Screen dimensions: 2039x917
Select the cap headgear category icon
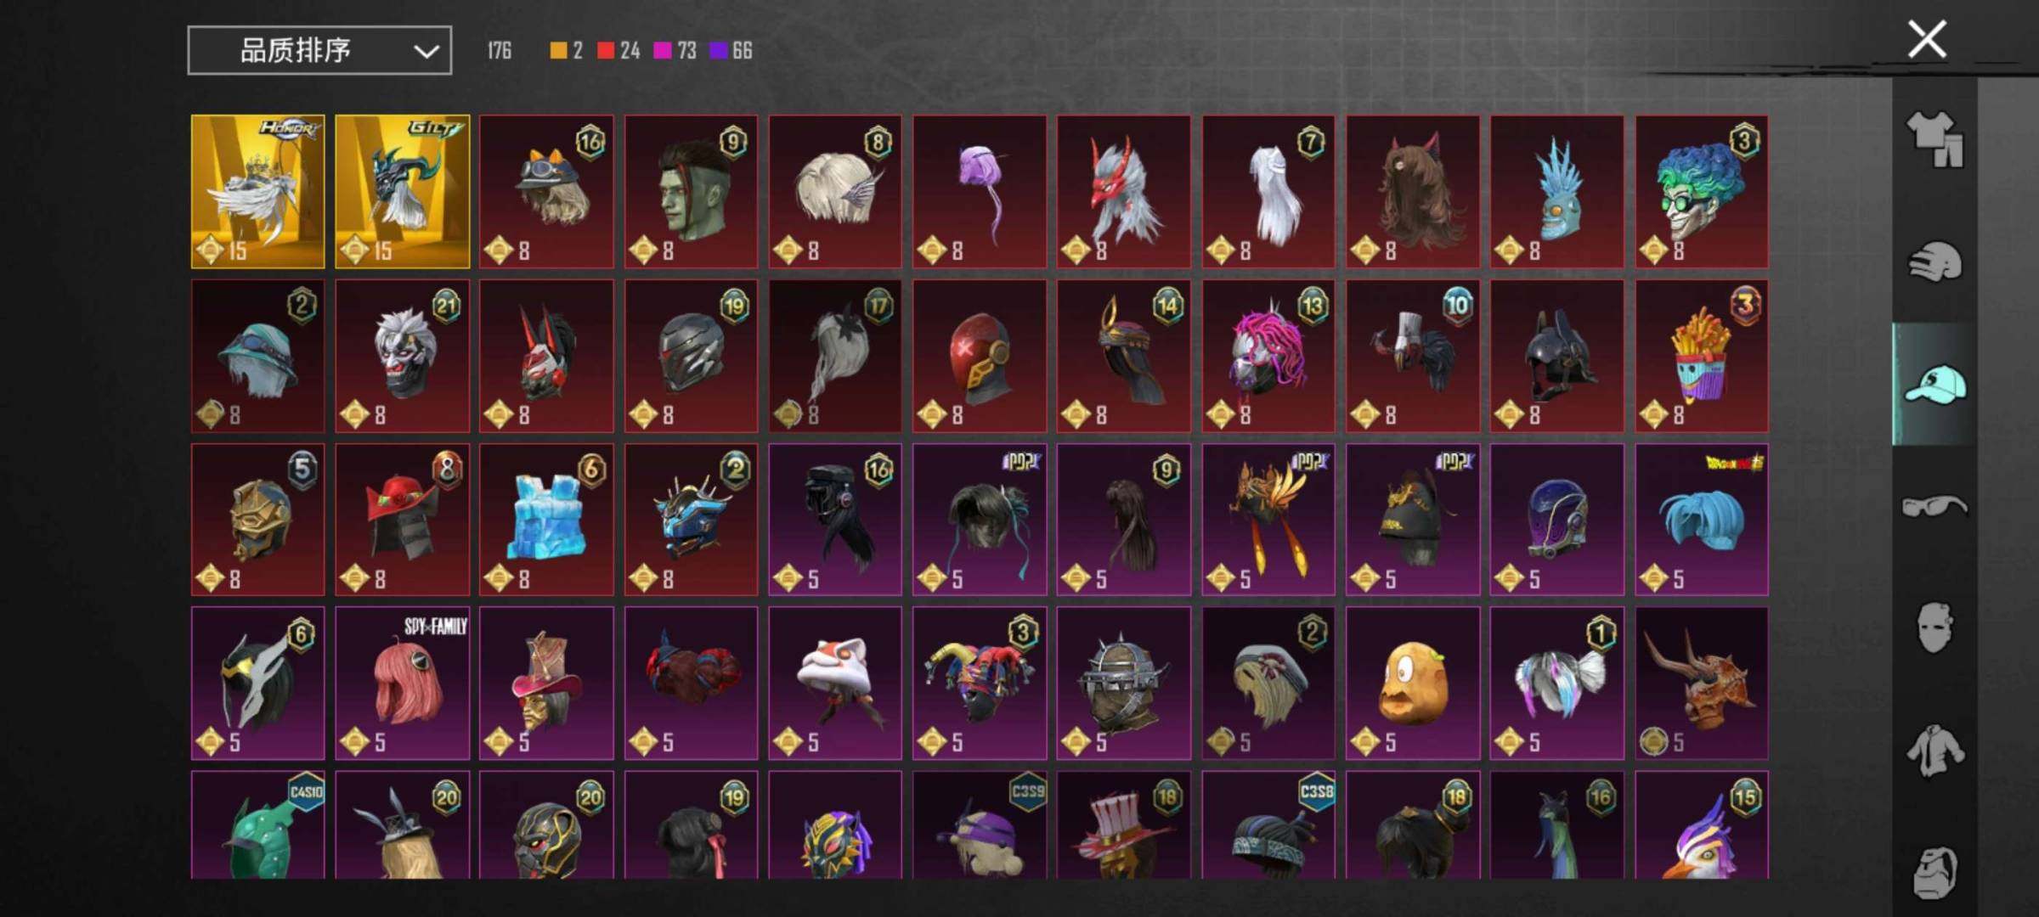pyautogui.click(x=1935, y=384)
